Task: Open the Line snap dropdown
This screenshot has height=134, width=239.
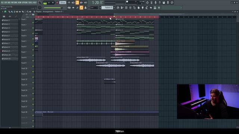Action: pos(94,7)
